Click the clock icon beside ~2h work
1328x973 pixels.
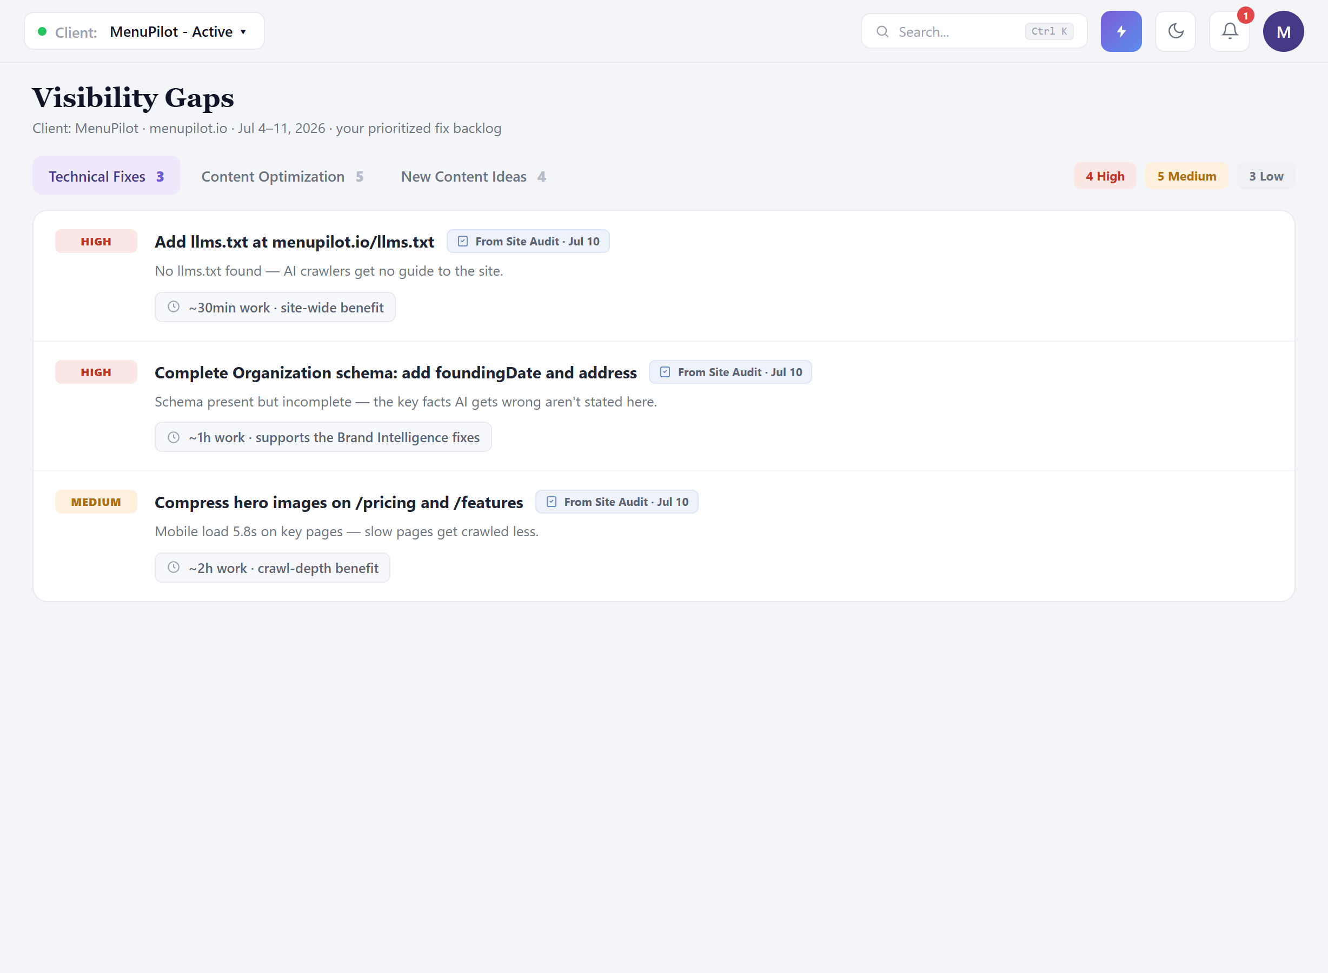pos(173,567)
